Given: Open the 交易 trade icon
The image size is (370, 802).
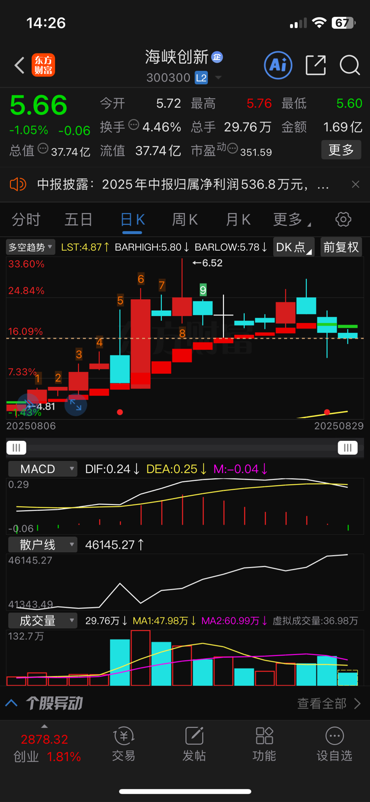Looking at the screenshot, I should coord(124,744).
